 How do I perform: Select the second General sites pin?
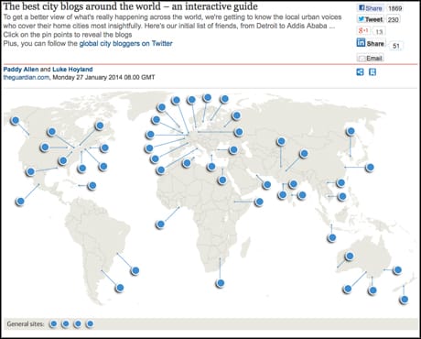[x=66, y=323]
